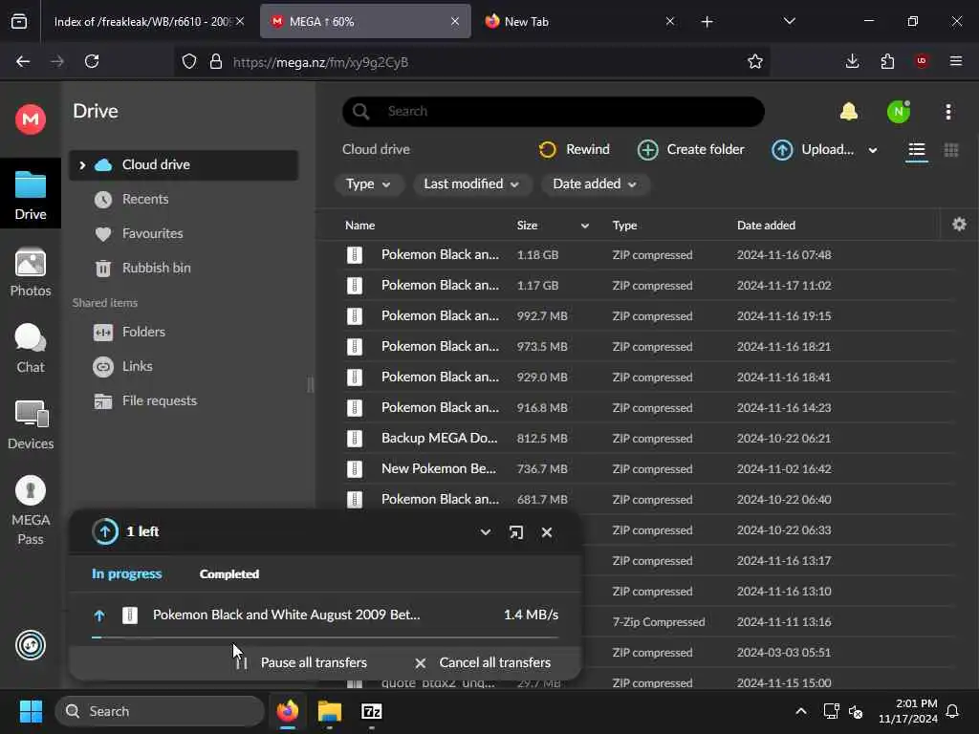Collapse the transfers panel with chevron

pyautogui.click(x=485, y=532)
